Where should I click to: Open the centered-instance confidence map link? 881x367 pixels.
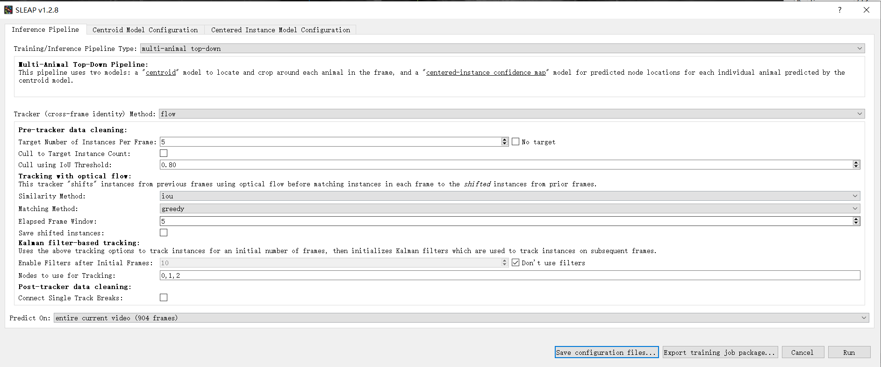486,72
